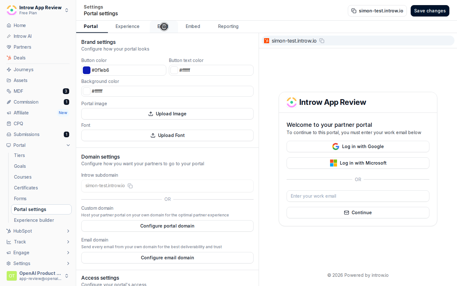Click the Introw logo in workspace switcher
Screen dimensions: 457x286
point(12,10)
